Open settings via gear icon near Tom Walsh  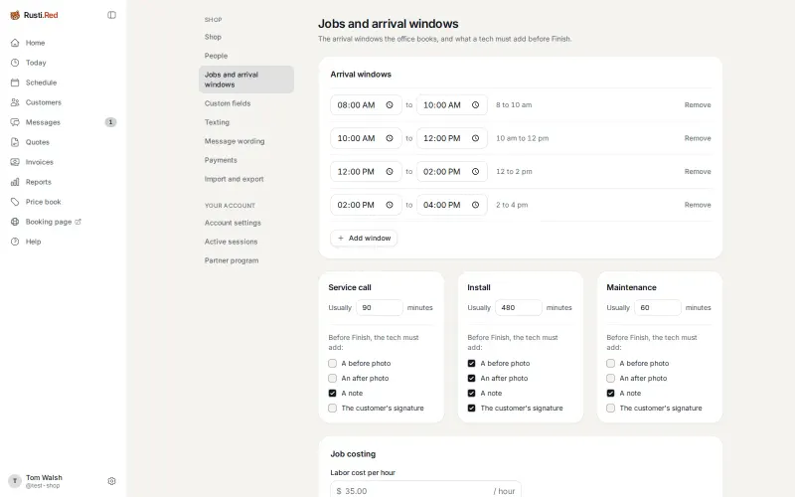click(111, 481)
